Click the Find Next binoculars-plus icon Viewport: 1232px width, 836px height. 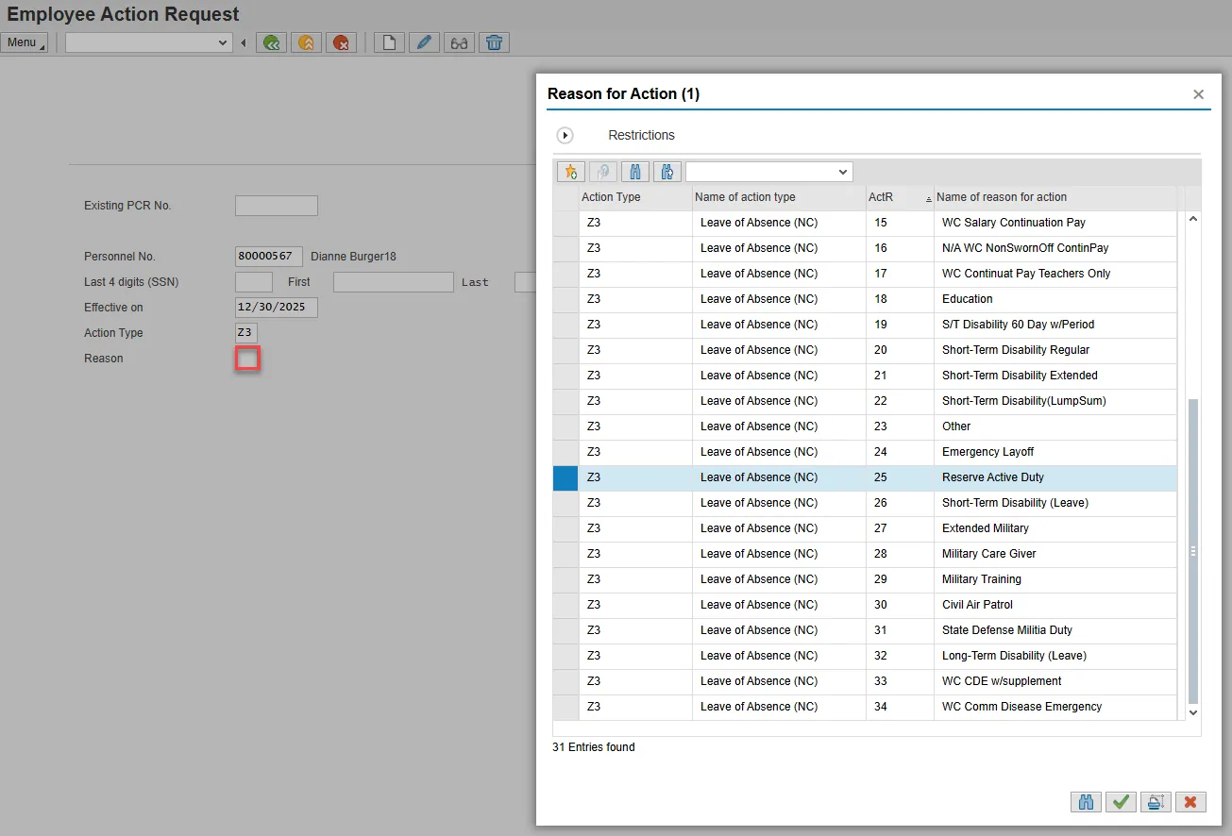(x=667, y=172)
